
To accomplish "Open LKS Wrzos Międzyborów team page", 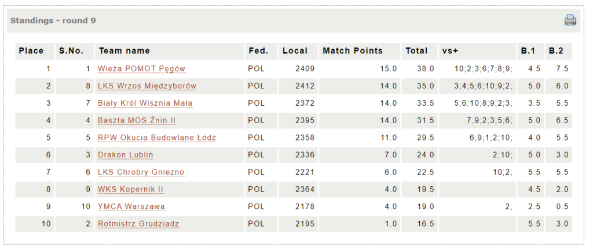I will coord(147,86).
